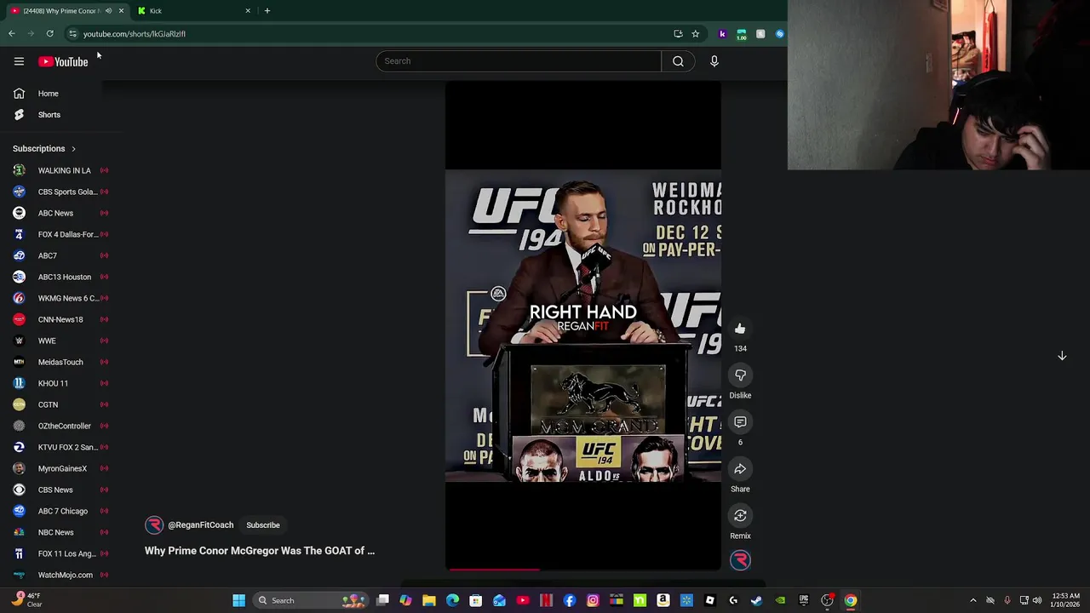Share this Short

[740, 469]
